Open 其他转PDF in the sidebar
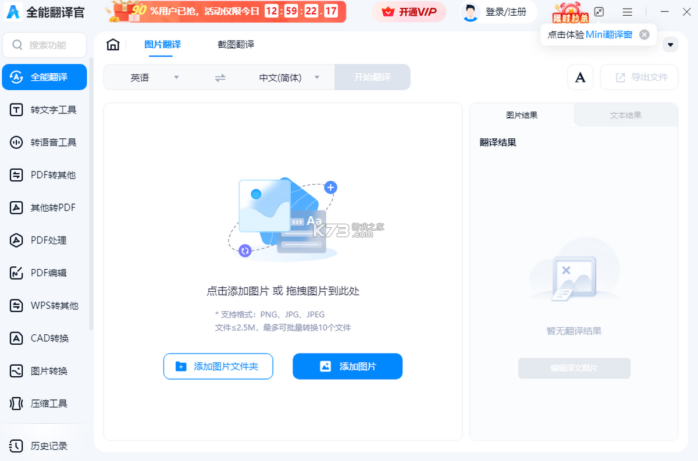 tap(44, 208)
